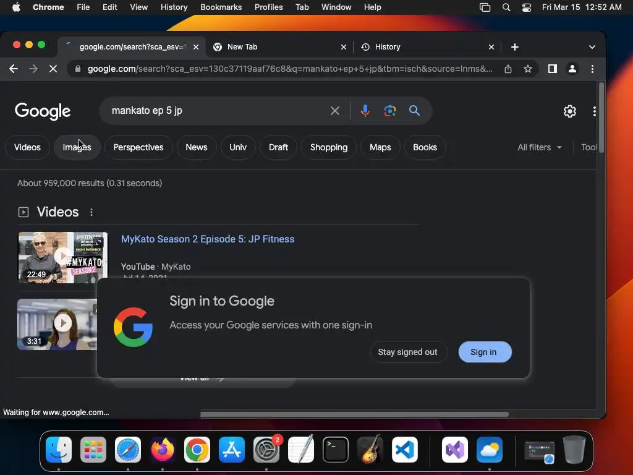Open System Settings from the Dock

click(x=266, y=450)
